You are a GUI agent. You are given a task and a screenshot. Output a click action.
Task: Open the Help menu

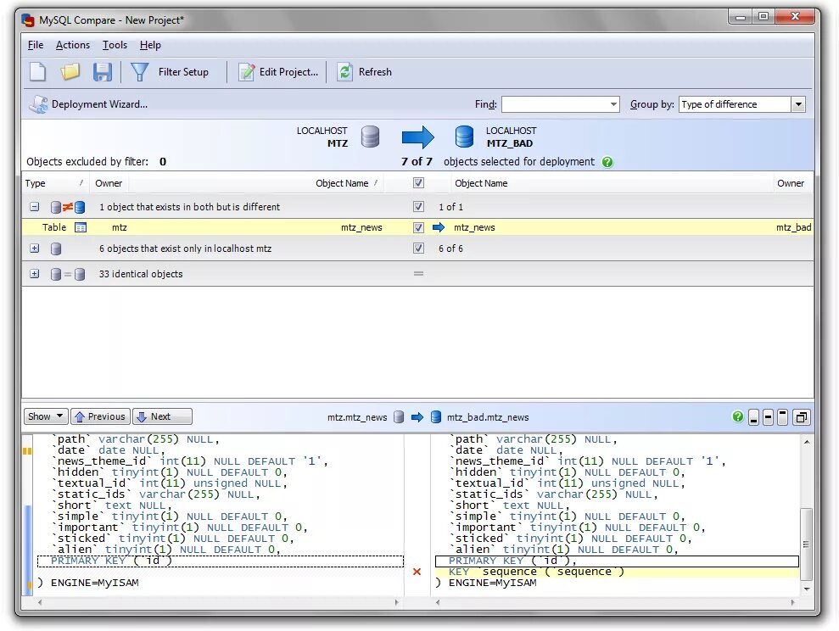(150, 45)
